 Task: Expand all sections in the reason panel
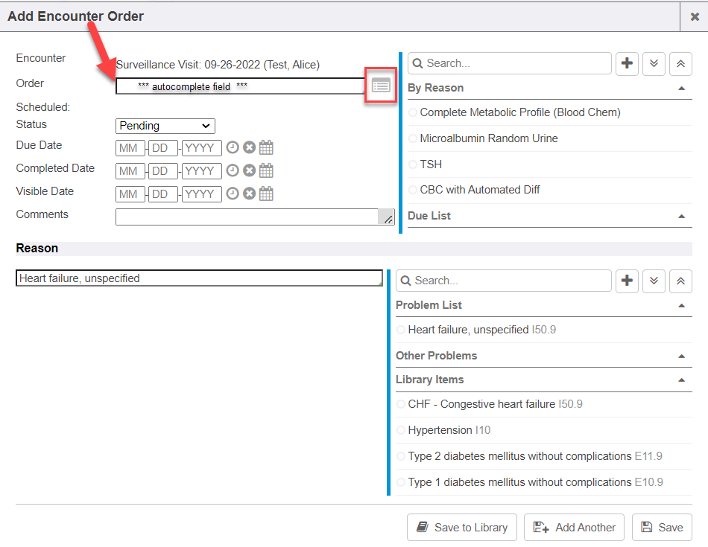pos(654,281)
